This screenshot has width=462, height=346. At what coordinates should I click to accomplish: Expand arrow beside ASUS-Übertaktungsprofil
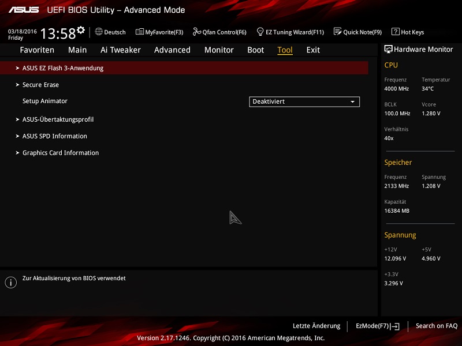point(17,119)
